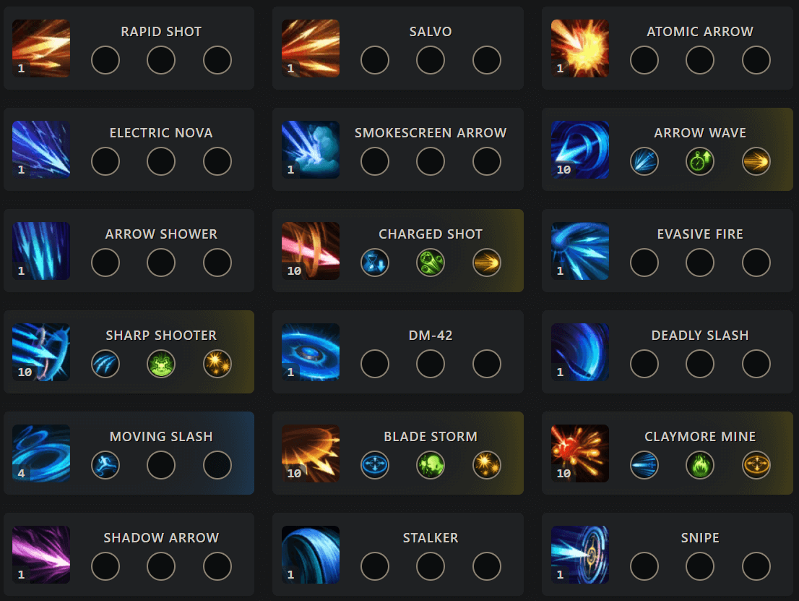Click Sharp Shooter's green monster tripod
The width and height of the screenshot is (799, 601).
[x=161, y=364]
